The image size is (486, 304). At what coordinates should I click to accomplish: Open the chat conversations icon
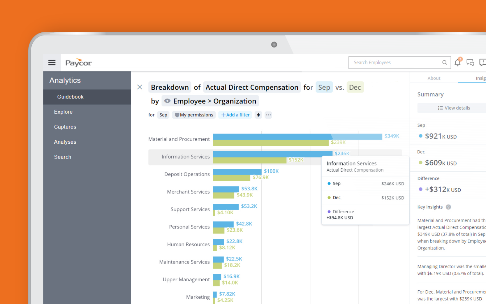(x=470, y=62)
